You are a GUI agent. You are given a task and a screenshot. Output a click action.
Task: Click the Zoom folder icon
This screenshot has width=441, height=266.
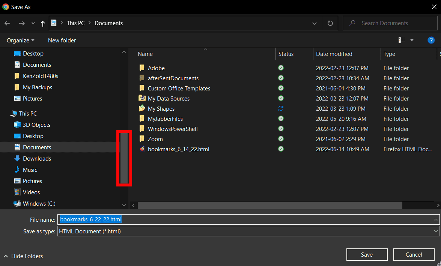142,138
